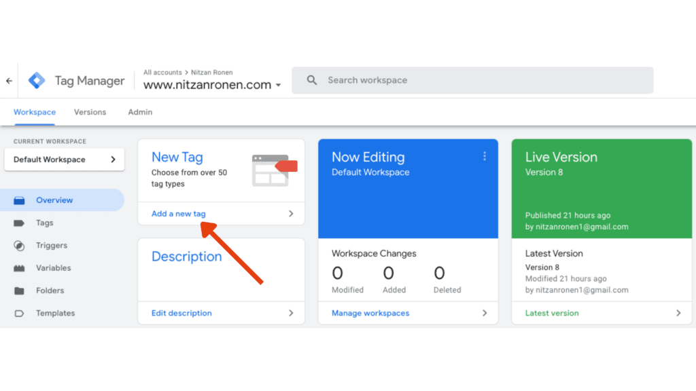Image resolution: width=696 pixels, height=391 pixels.
Task: Expand the Default Workspace selector
Action: point(64,160)
